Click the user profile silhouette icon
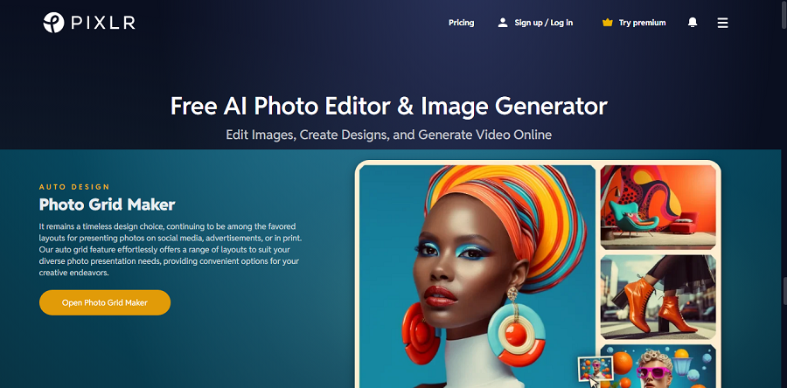Image resolution: width=787 pixels, height=388 pixels. coord(503,23)
